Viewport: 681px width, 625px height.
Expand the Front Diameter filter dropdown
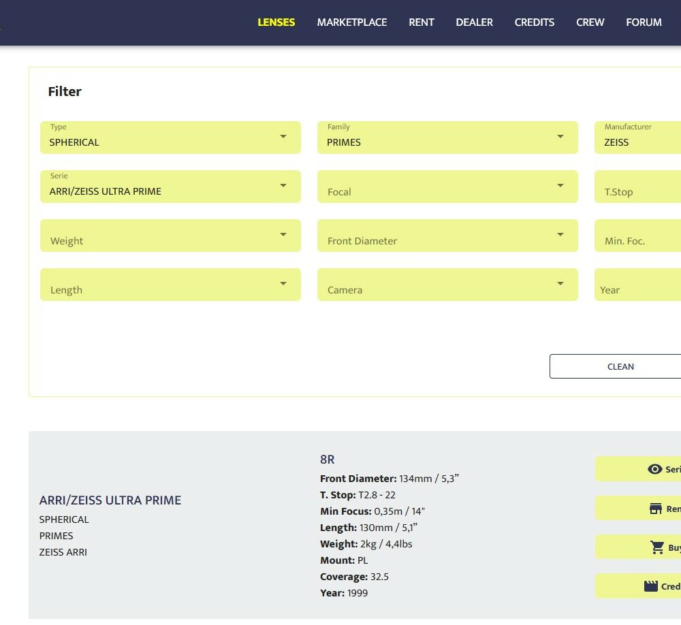(x=447, y=236)
